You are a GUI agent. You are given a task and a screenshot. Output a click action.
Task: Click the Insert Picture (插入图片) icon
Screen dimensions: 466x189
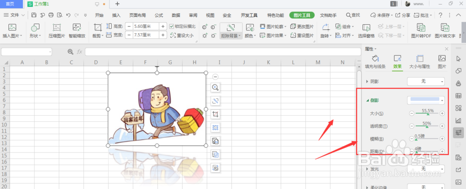pos(12,28)
